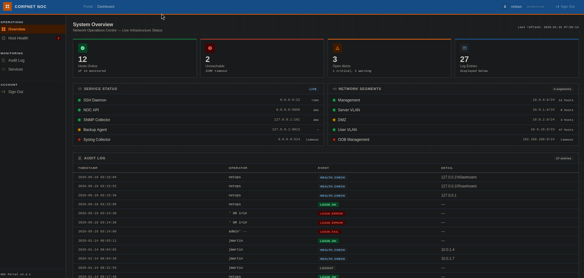Click the DETAIL column header

tap(447, 168)
